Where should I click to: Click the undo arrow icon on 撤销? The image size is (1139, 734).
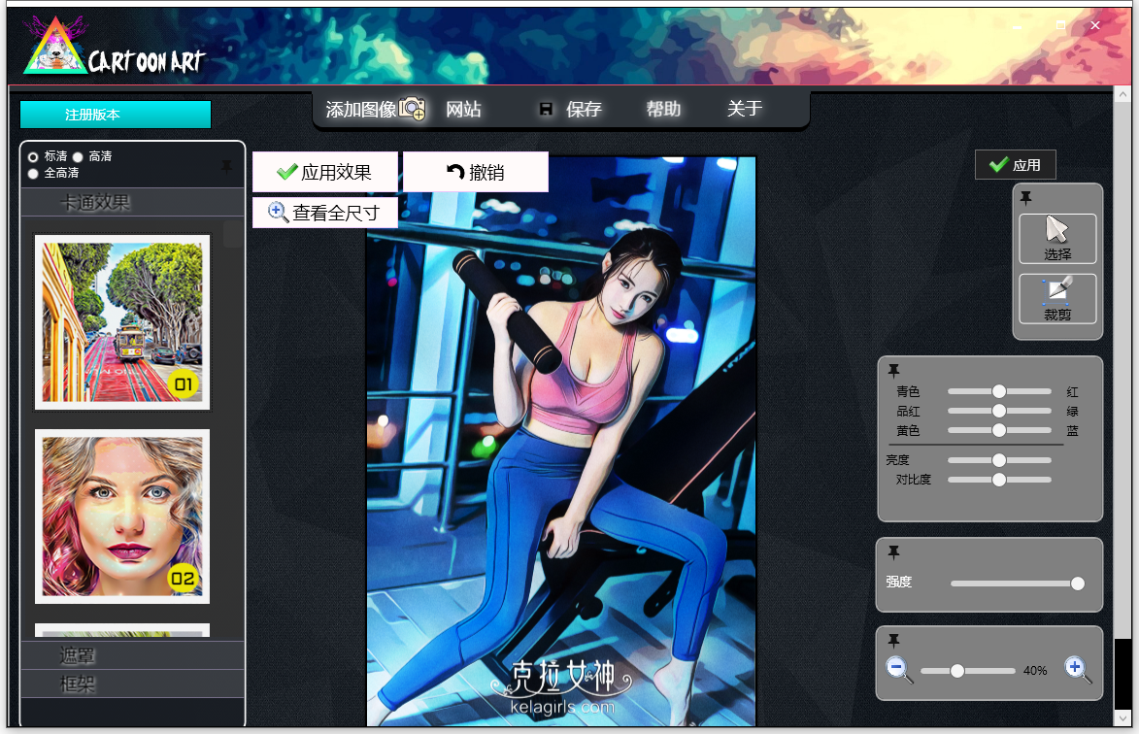coord(455,171)
